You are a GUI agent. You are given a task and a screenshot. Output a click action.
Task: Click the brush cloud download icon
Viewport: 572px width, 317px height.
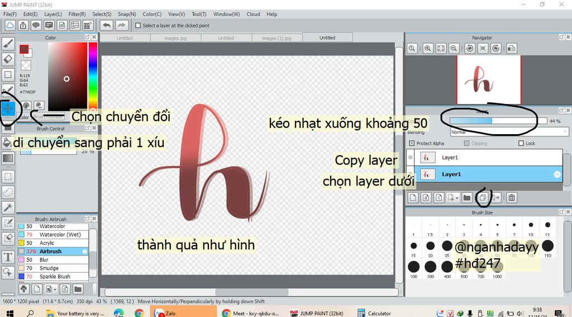point(23,289)
